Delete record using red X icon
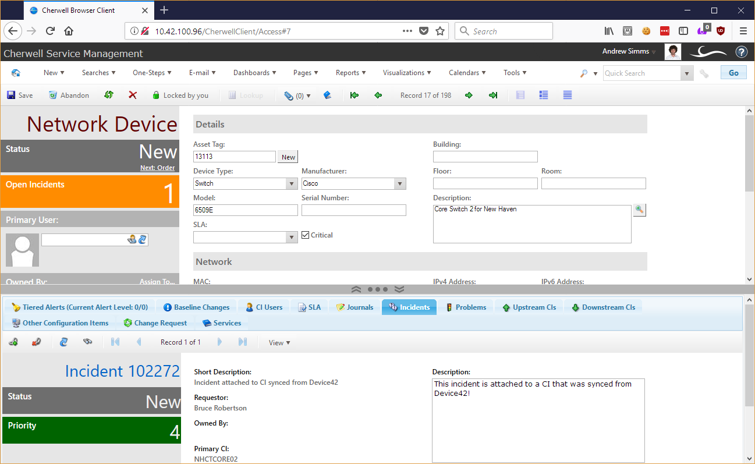Screen dimensions: 755x464 [133, 95]
